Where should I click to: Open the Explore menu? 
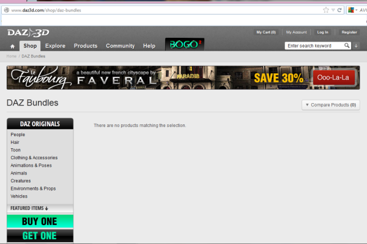pyautogui.click(x=55, y=46)
